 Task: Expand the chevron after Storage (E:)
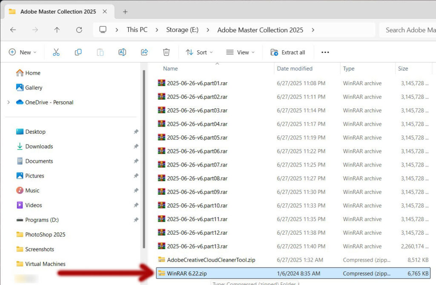tap(208, 30)
